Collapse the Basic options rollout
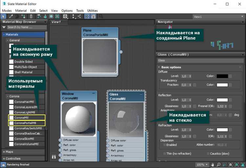 [x=159, y=67]
